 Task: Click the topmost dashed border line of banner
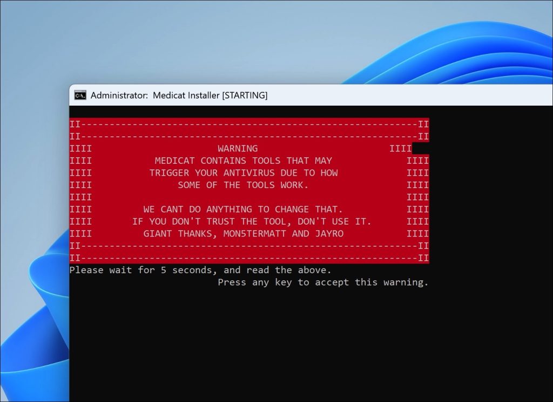point(249,124)
